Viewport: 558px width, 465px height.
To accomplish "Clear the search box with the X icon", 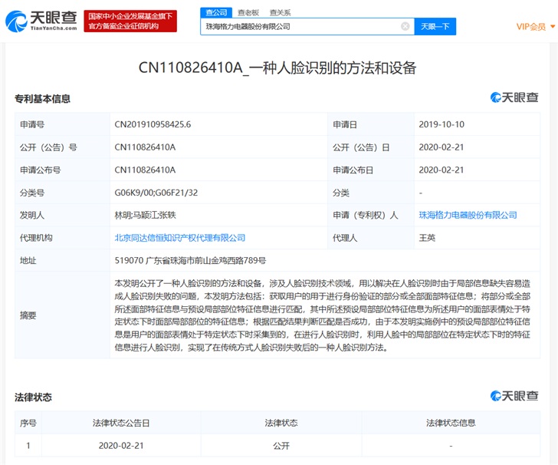I will tap(405, 26).
